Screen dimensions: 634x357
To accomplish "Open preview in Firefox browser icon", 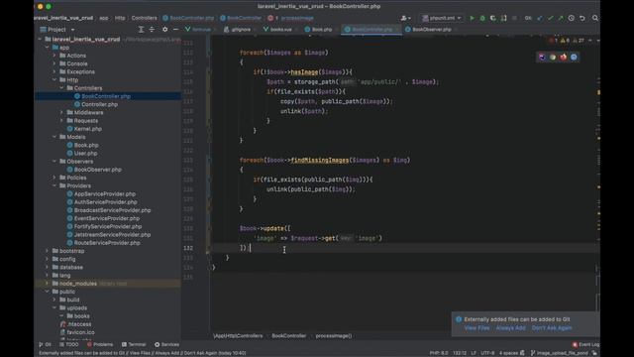I will (x=564, y=58).
